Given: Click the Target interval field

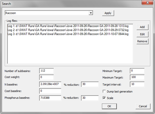Looking at the screenshot, I should pos(137,84).
